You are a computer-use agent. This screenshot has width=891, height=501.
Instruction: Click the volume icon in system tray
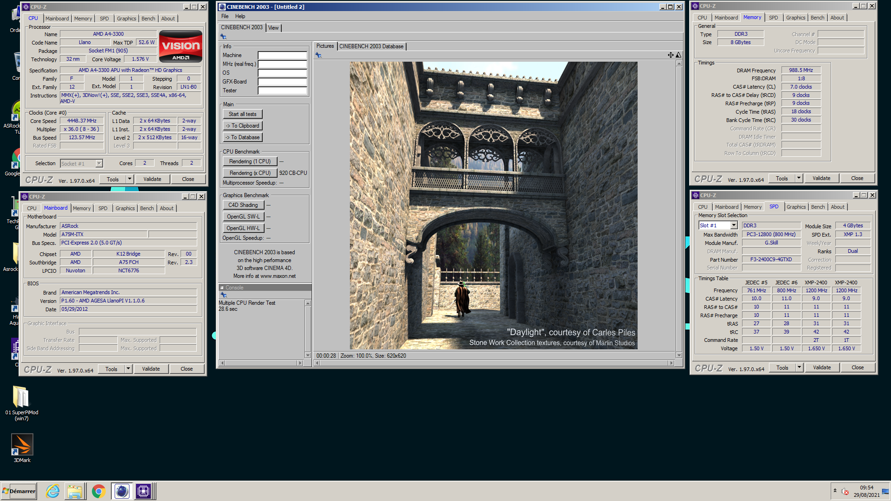845,491
